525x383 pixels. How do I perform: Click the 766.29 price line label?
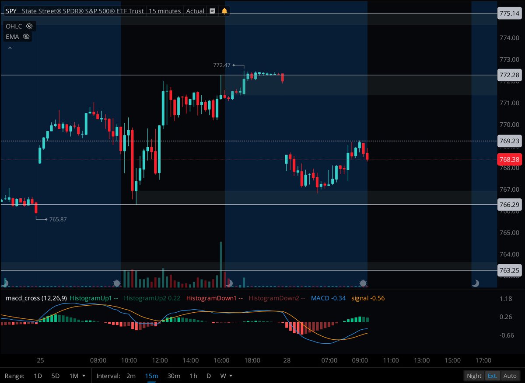(x=509, y=204)
